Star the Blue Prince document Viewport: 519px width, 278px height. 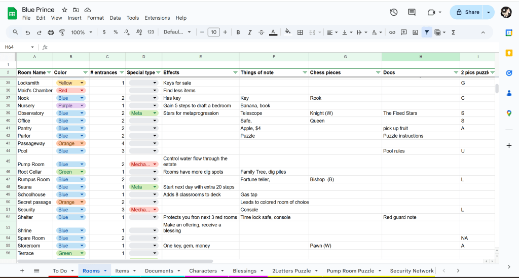pos(64,10)
